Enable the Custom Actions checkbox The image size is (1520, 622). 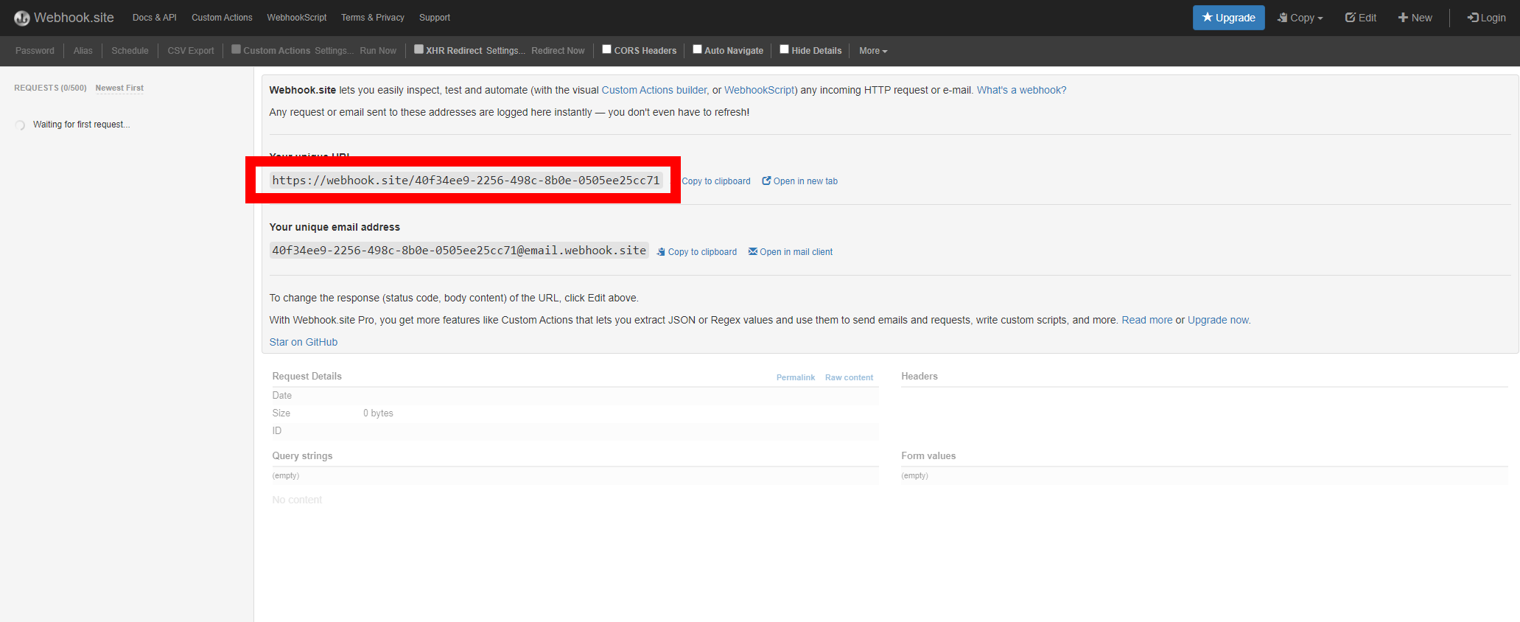(x=237, y=49)
